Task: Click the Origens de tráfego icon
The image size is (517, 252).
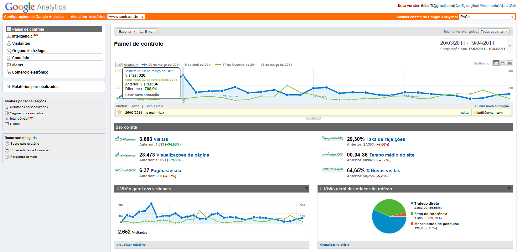Action: pos(9,51)
